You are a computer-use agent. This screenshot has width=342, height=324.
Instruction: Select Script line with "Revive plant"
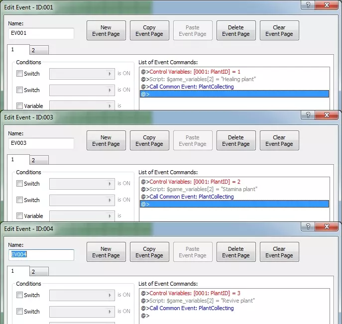pyautogui.click(x=234, y=301)
